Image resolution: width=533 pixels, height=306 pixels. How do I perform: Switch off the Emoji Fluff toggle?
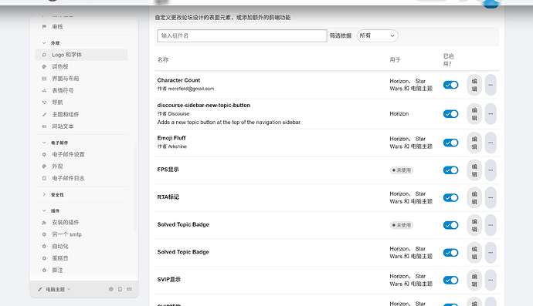tap(451, 143)
